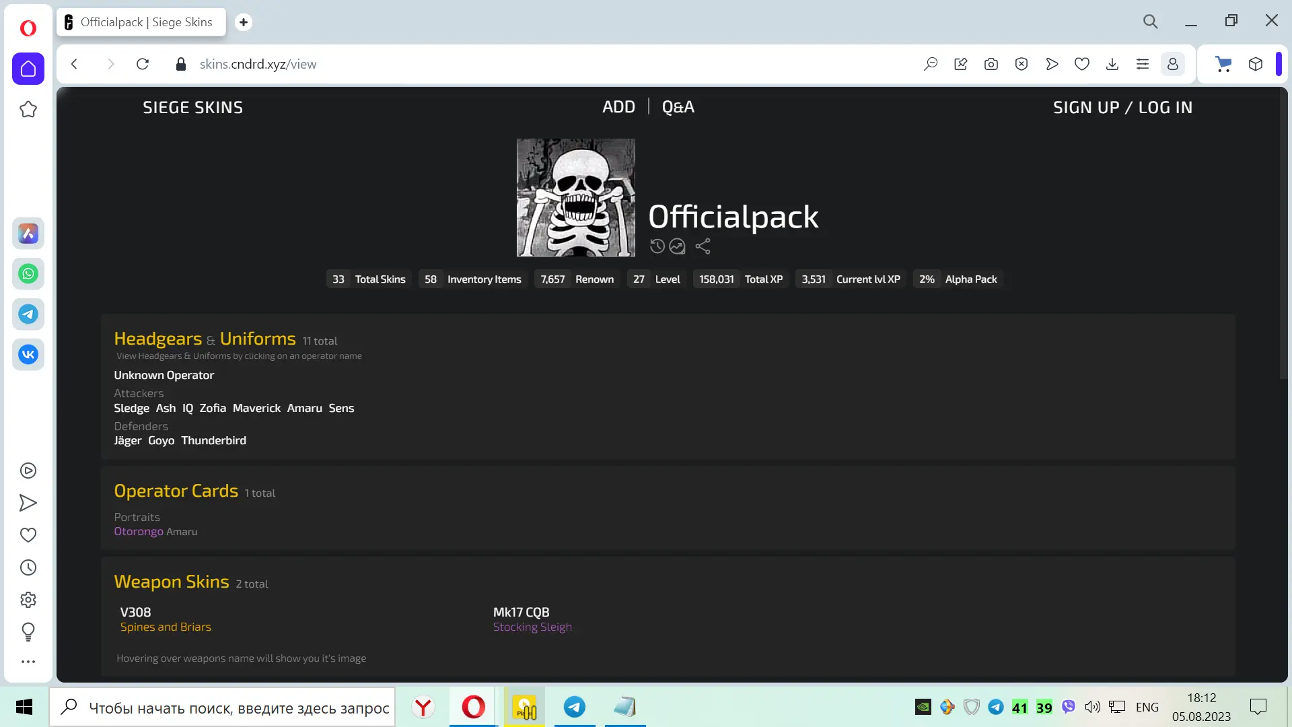Open the Q&A menu item
1292x727 pixels.
(x=678, y=107)
